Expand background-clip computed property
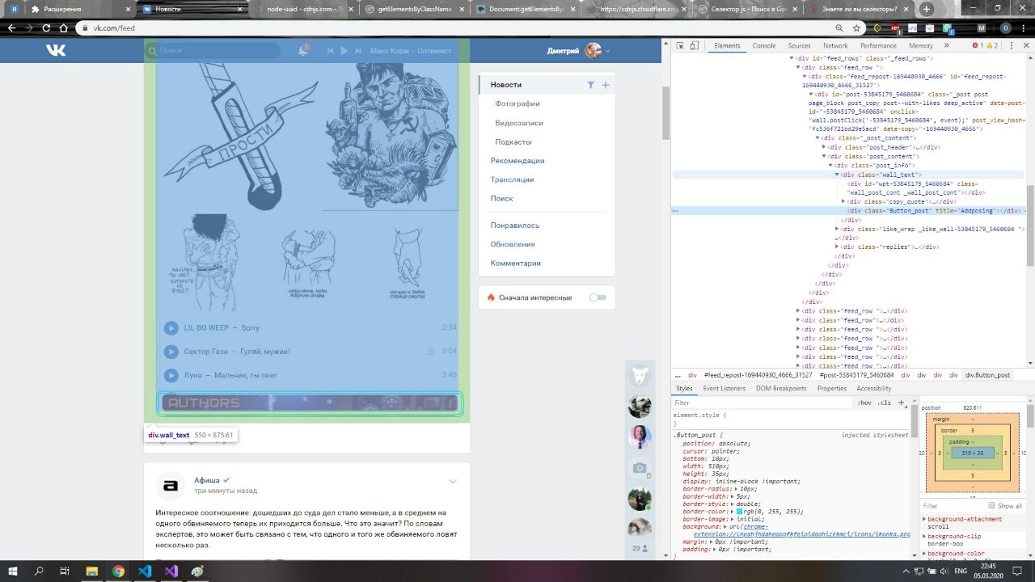Screen dimensions: 1035x582 tap(924, 536)
